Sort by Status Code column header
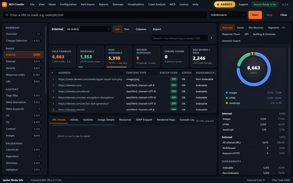The image size is (293, 183). click(168, 73)
